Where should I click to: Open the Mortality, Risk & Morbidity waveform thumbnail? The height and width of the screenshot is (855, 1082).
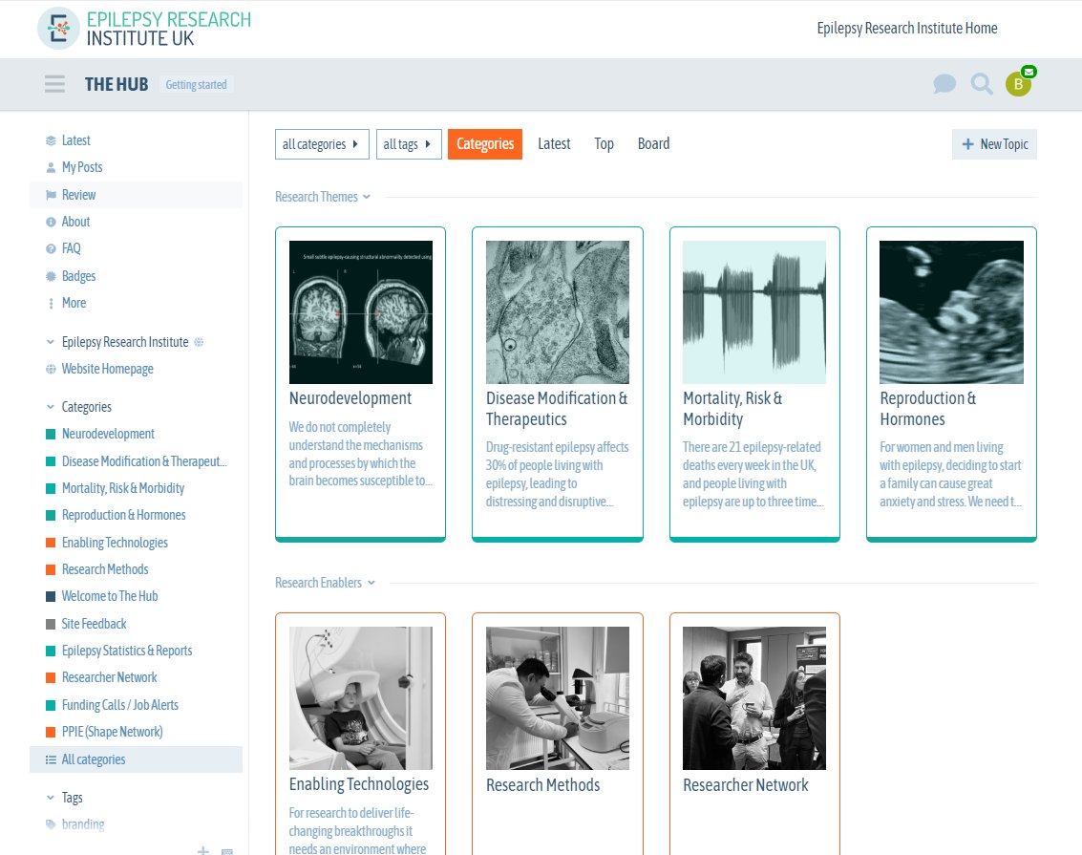pos(754,312)
